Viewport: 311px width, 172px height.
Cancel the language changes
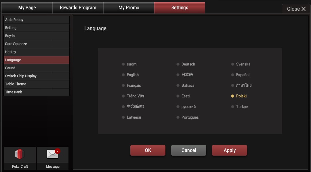pos(188,150)
